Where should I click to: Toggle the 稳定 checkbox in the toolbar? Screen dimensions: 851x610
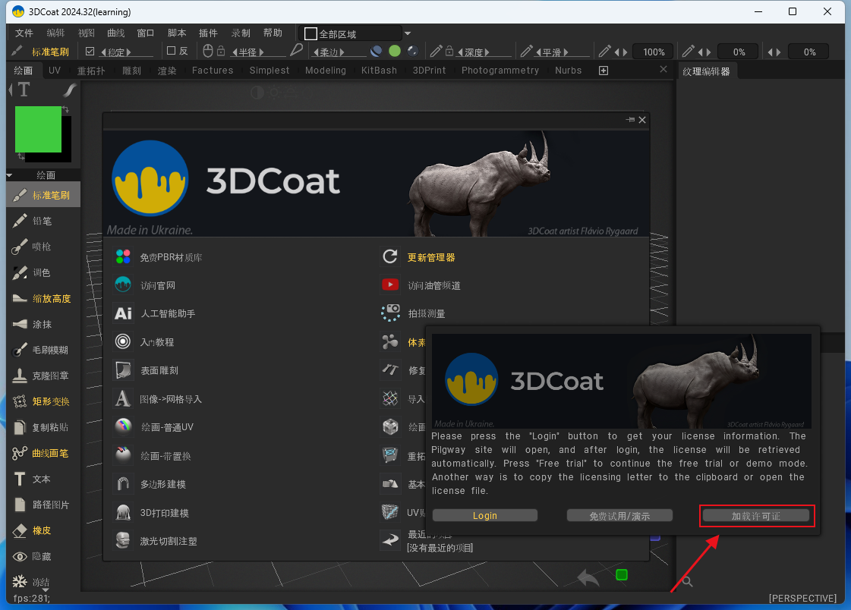click(90, 52)
